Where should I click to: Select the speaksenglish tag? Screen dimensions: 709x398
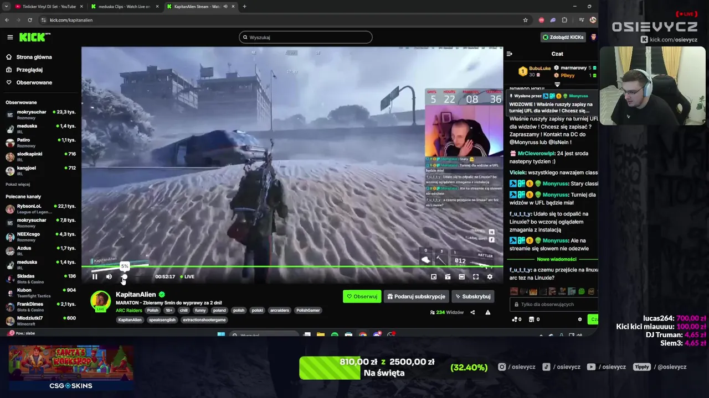point(162,320)
